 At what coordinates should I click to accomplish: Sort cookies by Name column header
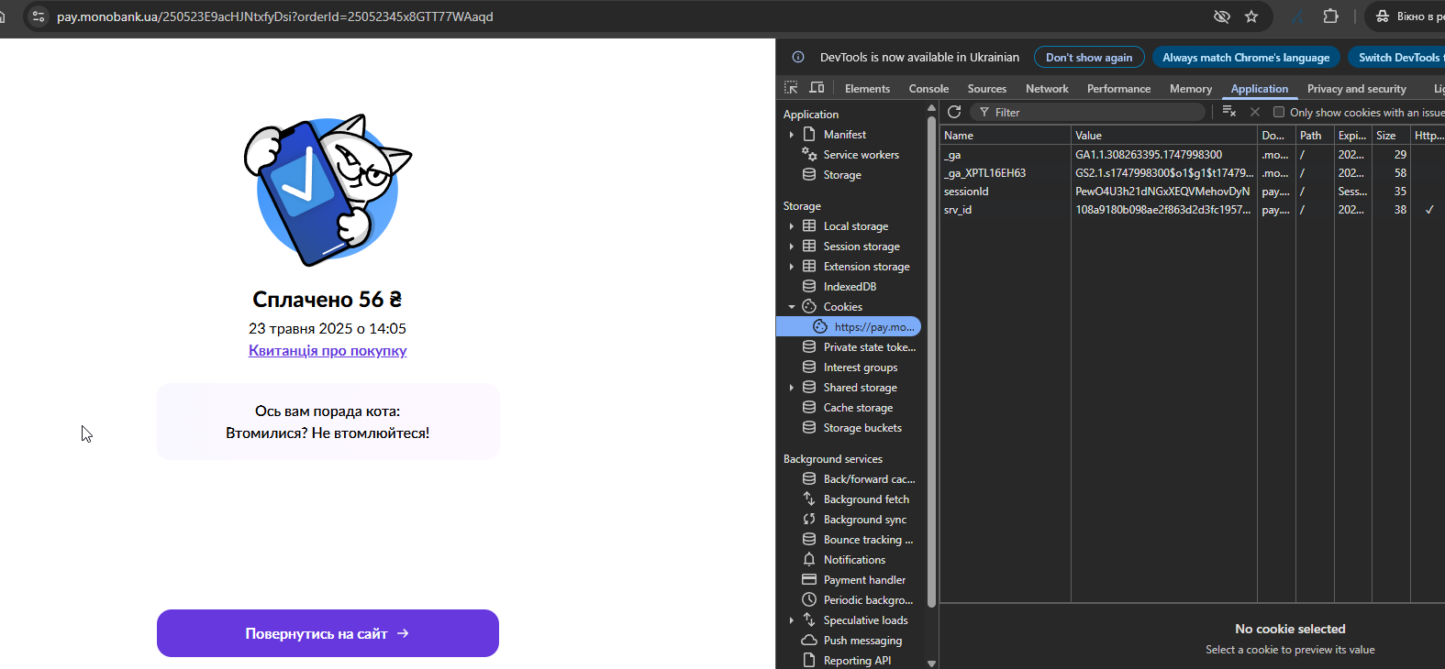point(1006,135)
